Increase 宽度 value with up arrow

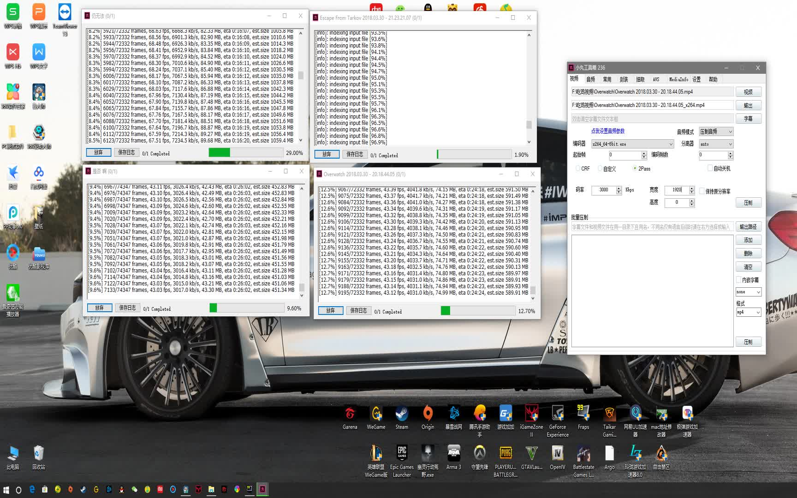(x=692, y=188)
